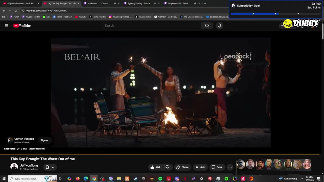Click the Share button

pos(182,167)
